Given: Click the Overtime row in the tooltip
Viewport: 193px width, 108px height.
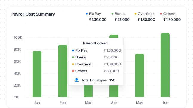Looking at the screenshot, I should point(96,64).
